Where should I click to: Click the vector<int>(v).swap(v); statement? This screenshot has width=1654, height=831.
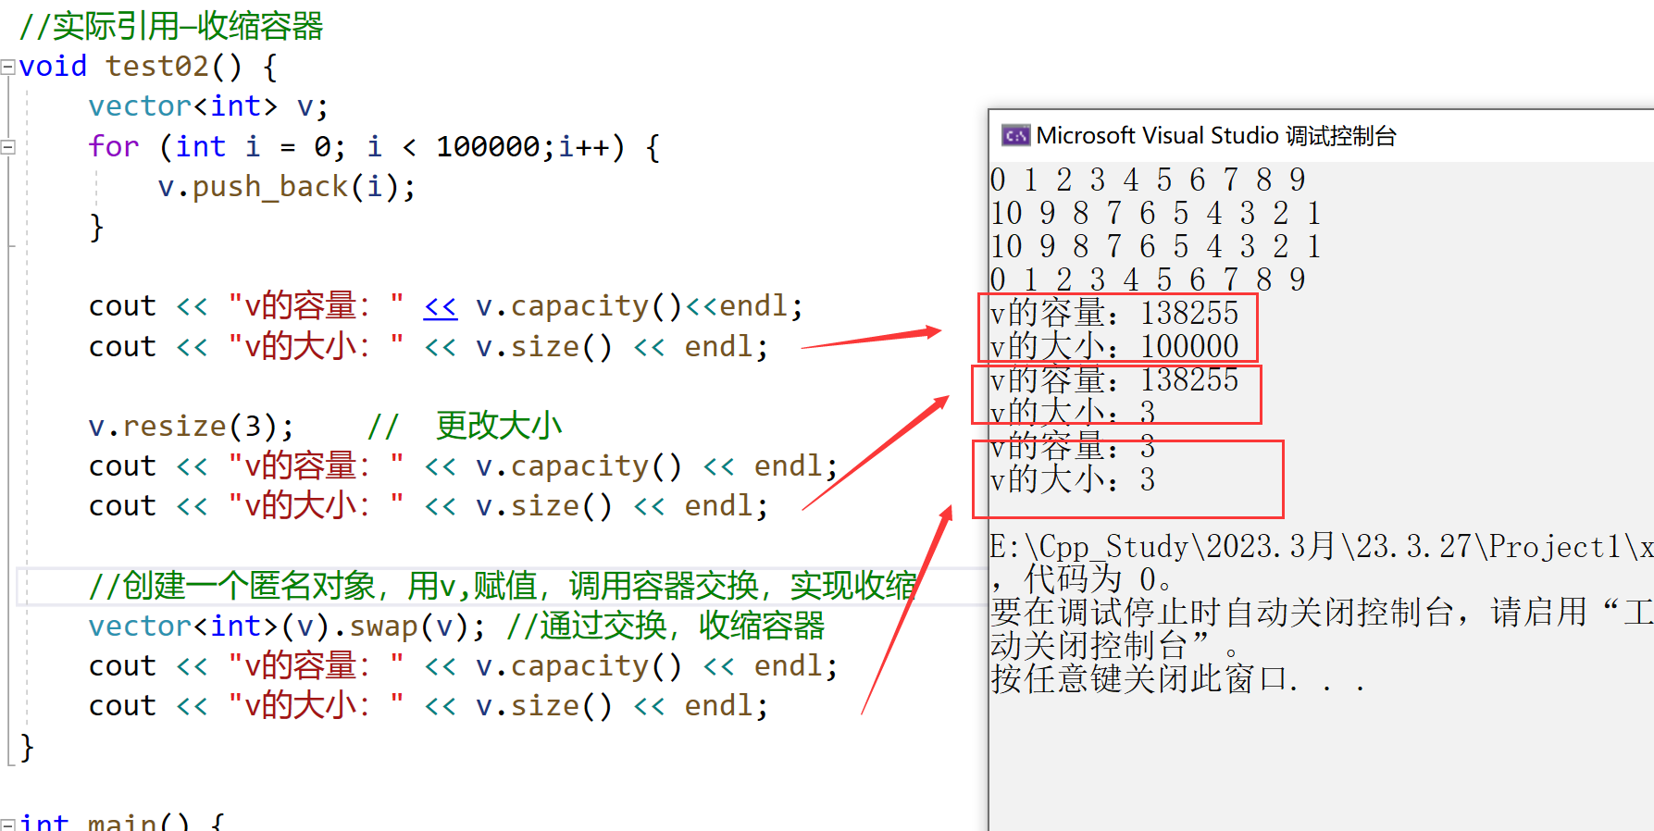tap(287, 626)
